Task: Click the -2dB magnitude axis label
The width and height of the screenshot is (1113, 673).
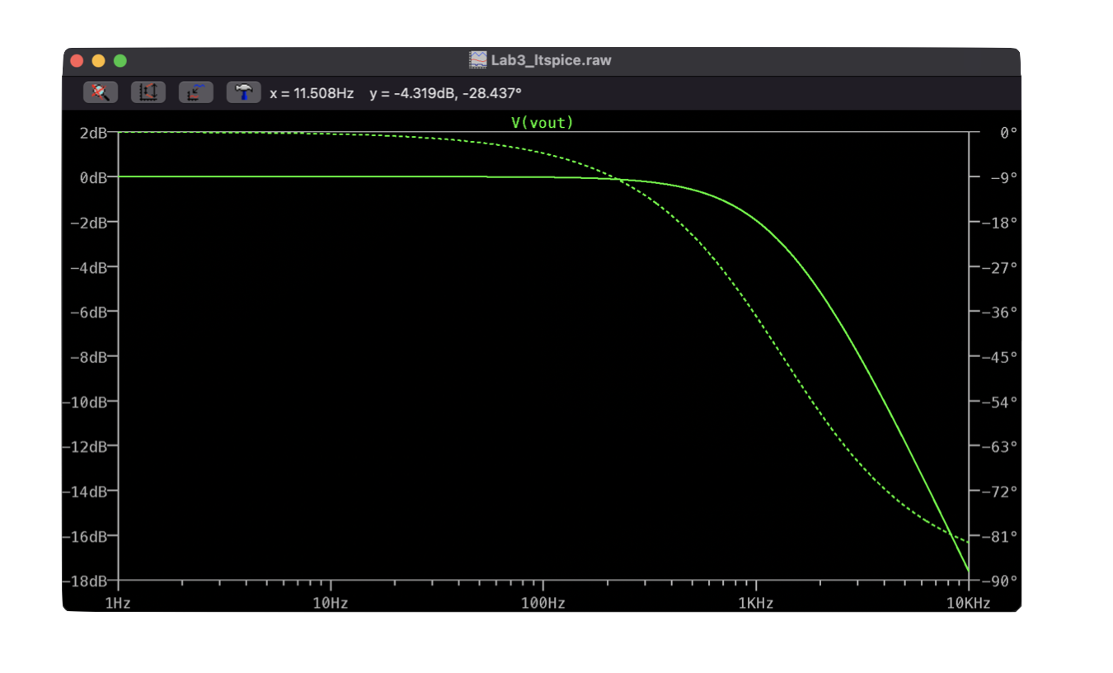Action: (89, 223)
